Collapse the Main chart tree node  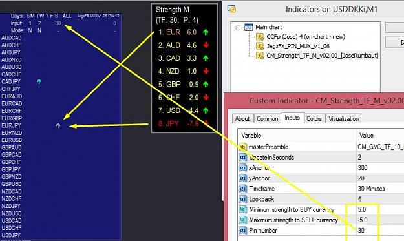coord(238,28)
